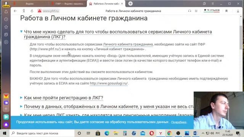This screenshot has width=244, height=137.
Task: Add a new service with sidebar plus
Action: pyautogui.click(x=6, y=109)
